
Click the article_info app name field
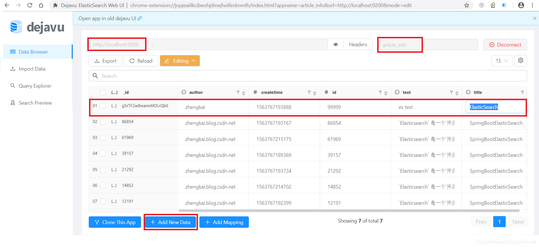(x=428, y=45)
